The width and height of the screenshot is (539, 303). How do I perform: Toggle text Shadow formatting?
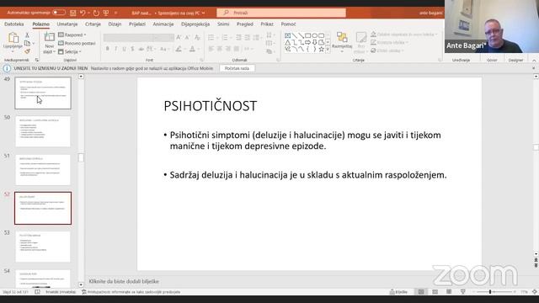pyautogui.click(x=132, y=49)
